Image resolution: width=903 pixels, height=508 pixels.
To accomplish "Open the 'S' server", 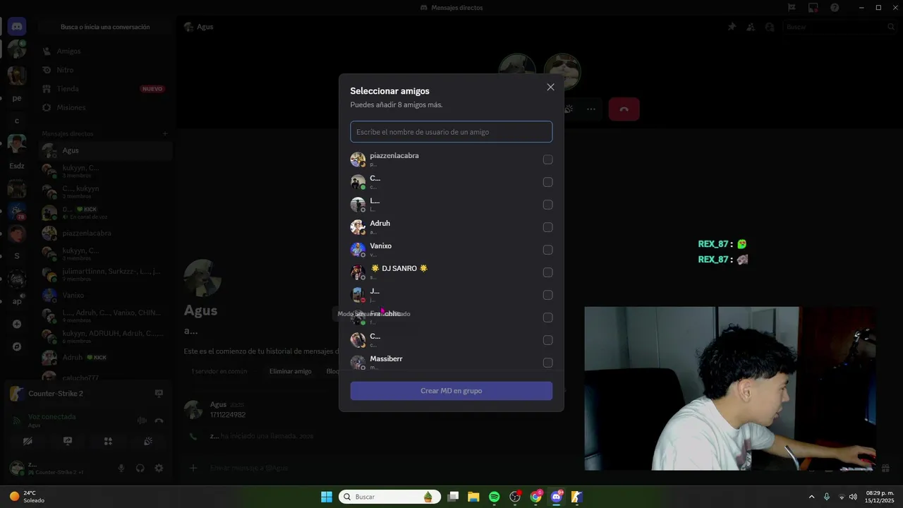I will coord(17,256).
